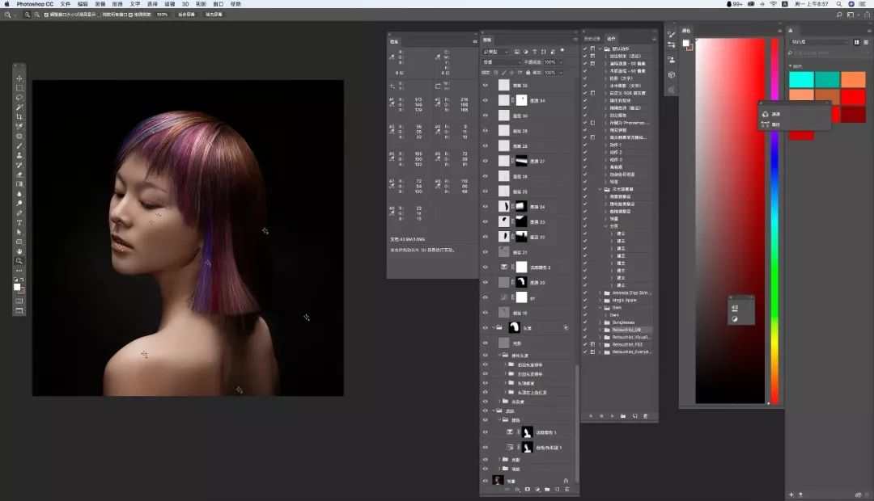Filter layers by type layers icon
Image resolution: width=874 pixels, height=501 pixels.
click(535, 52)
